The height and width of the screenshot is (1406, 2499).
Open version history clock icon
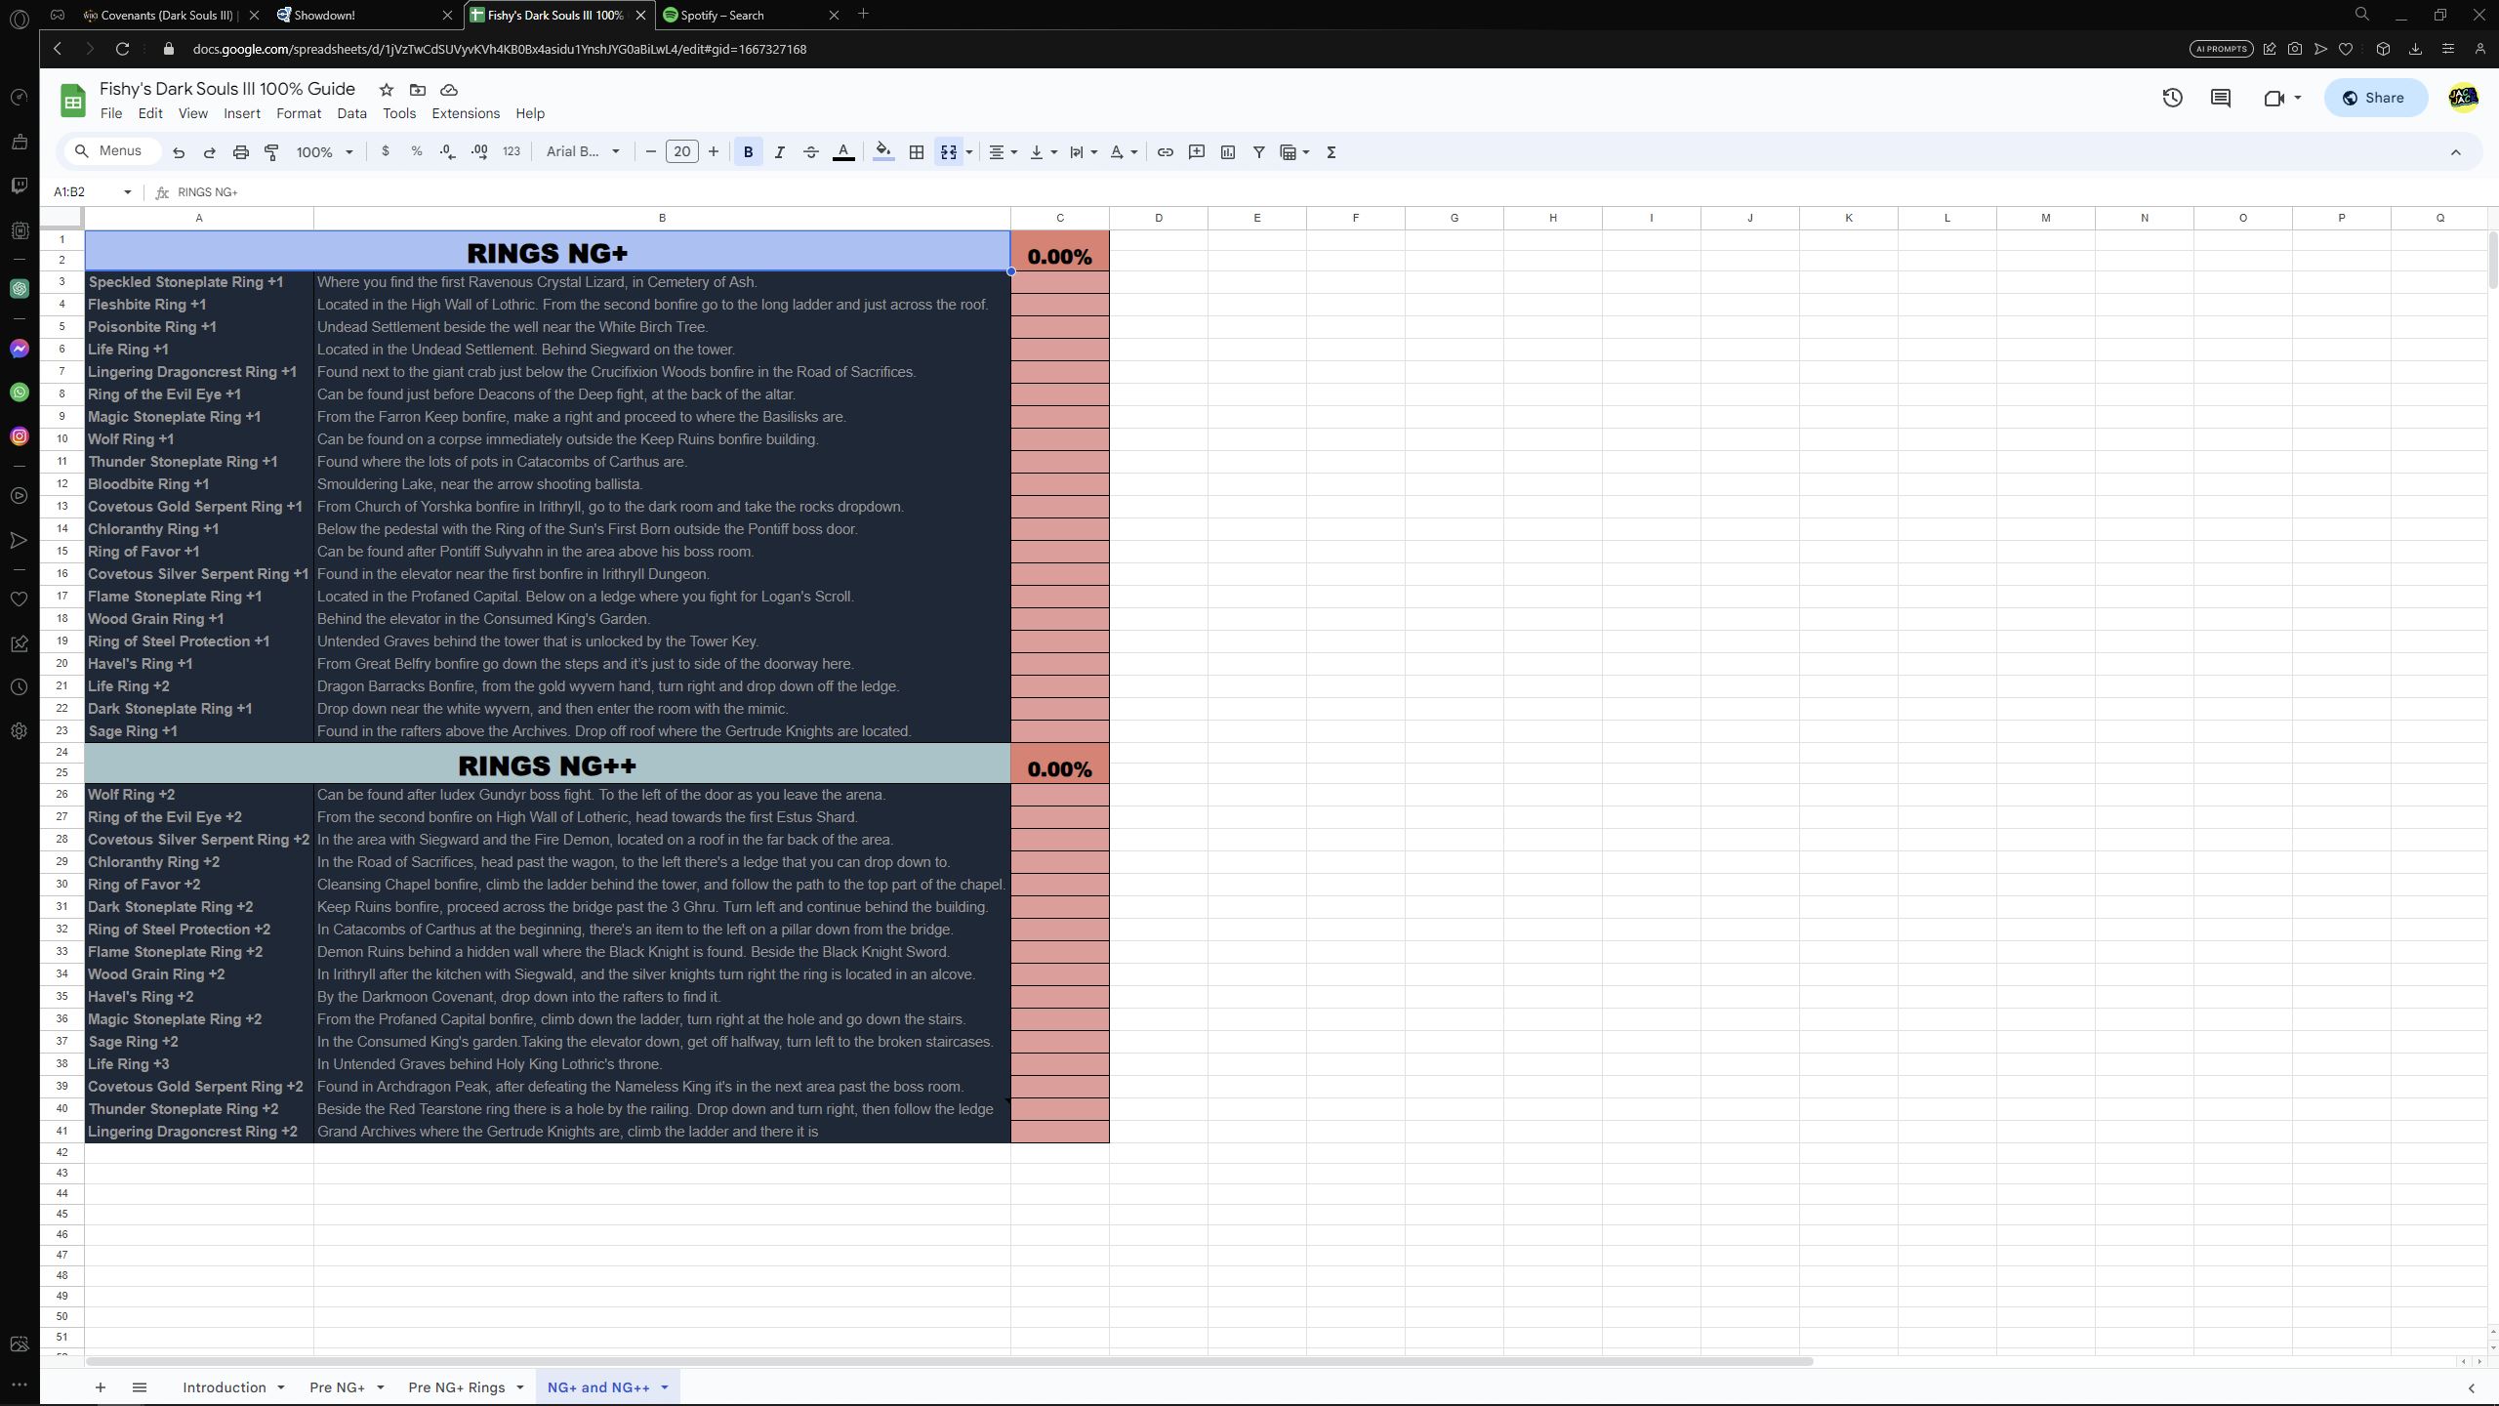(x=2172, y=98)
